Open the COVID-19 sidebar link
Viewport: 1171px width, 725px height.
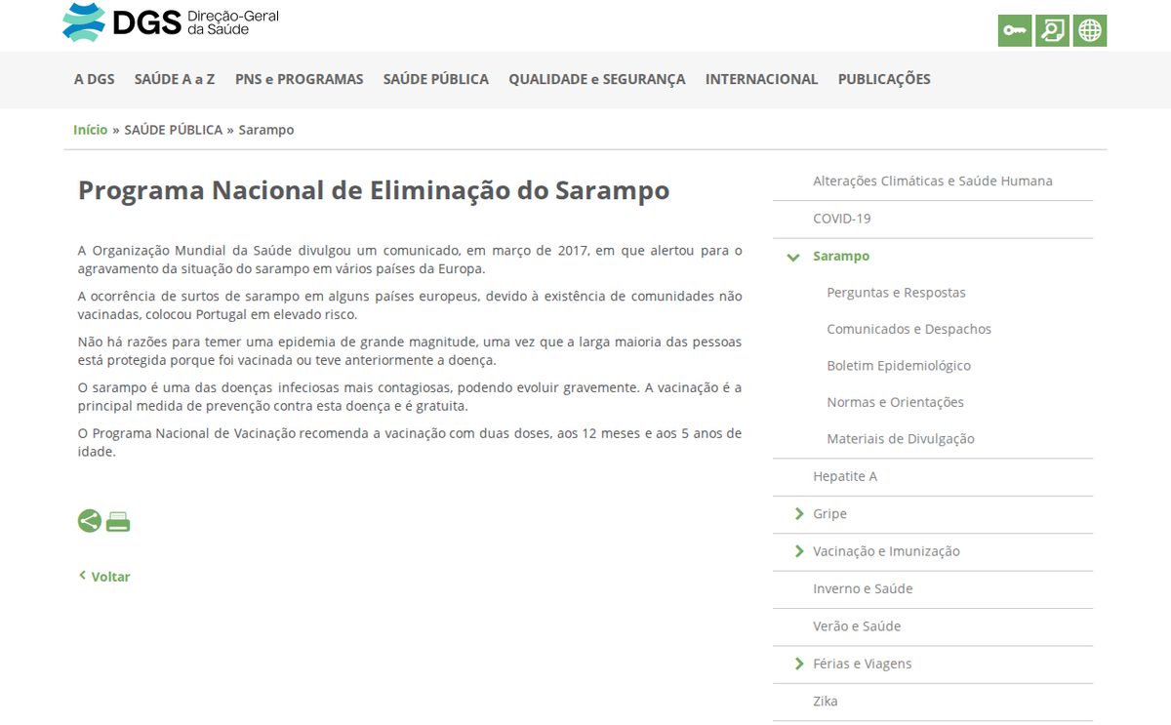(842, 219)
